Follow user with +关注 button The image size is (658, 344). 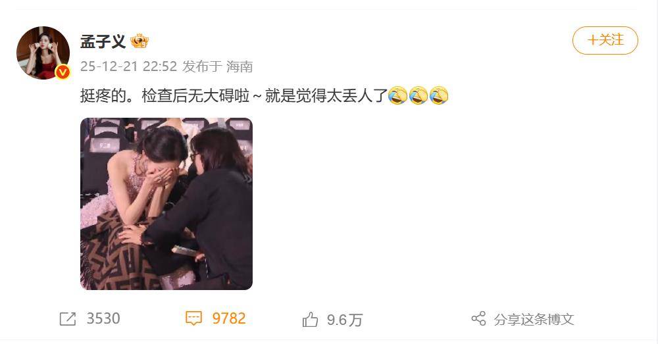[605, 40]
